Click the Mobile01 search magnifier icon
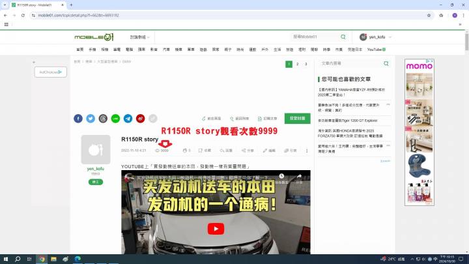 343,37
